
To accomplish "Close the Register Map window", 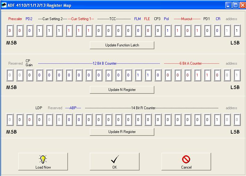I will (x=243, y=5).
